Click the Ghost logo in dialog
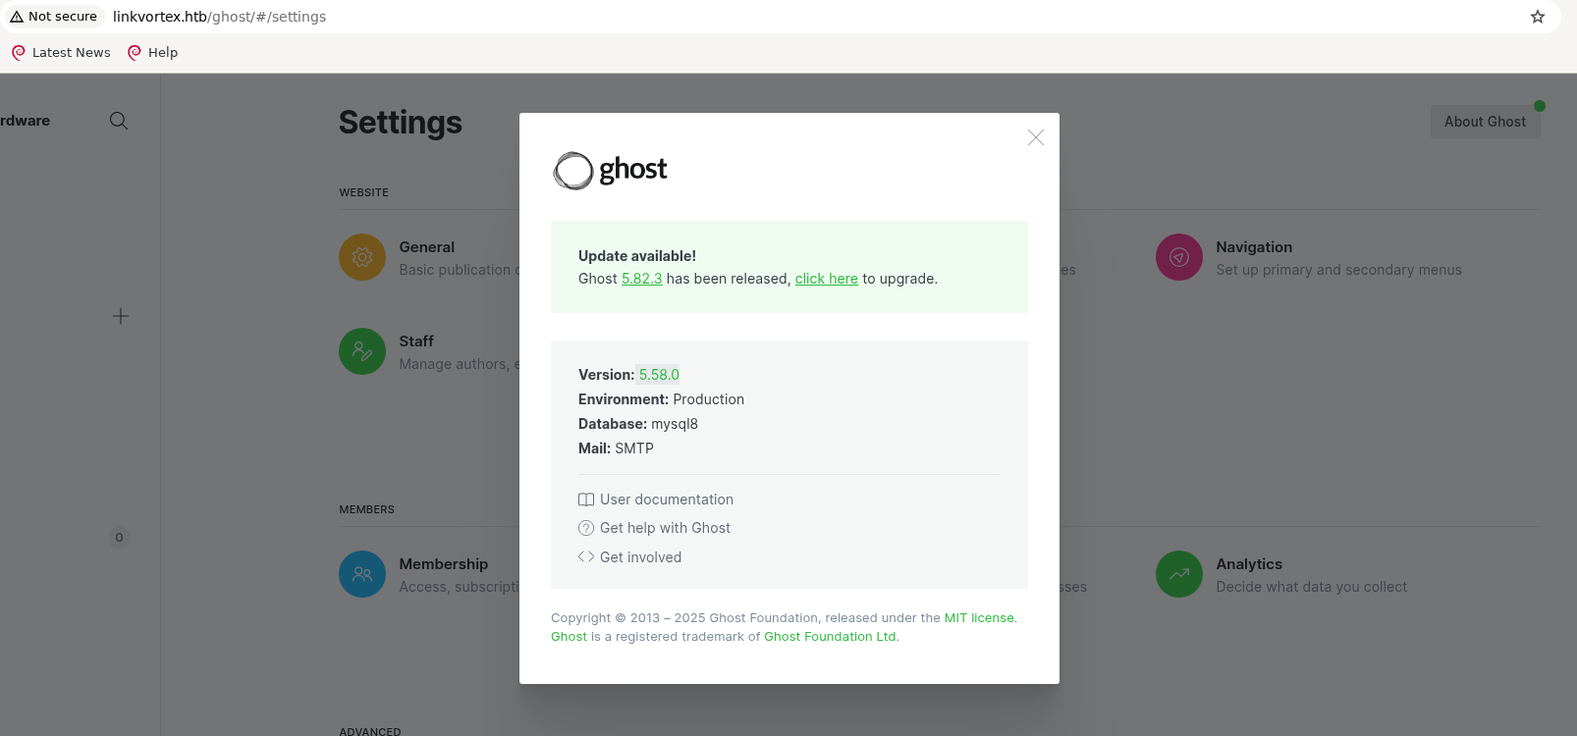This screenshot has height=736, width=1577. click(611, 171)
